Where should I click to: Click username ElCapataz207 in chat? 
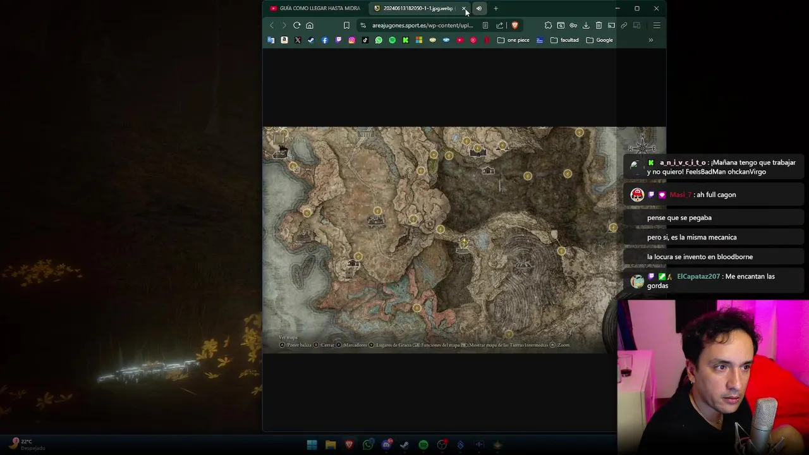[x=698, y=276]
